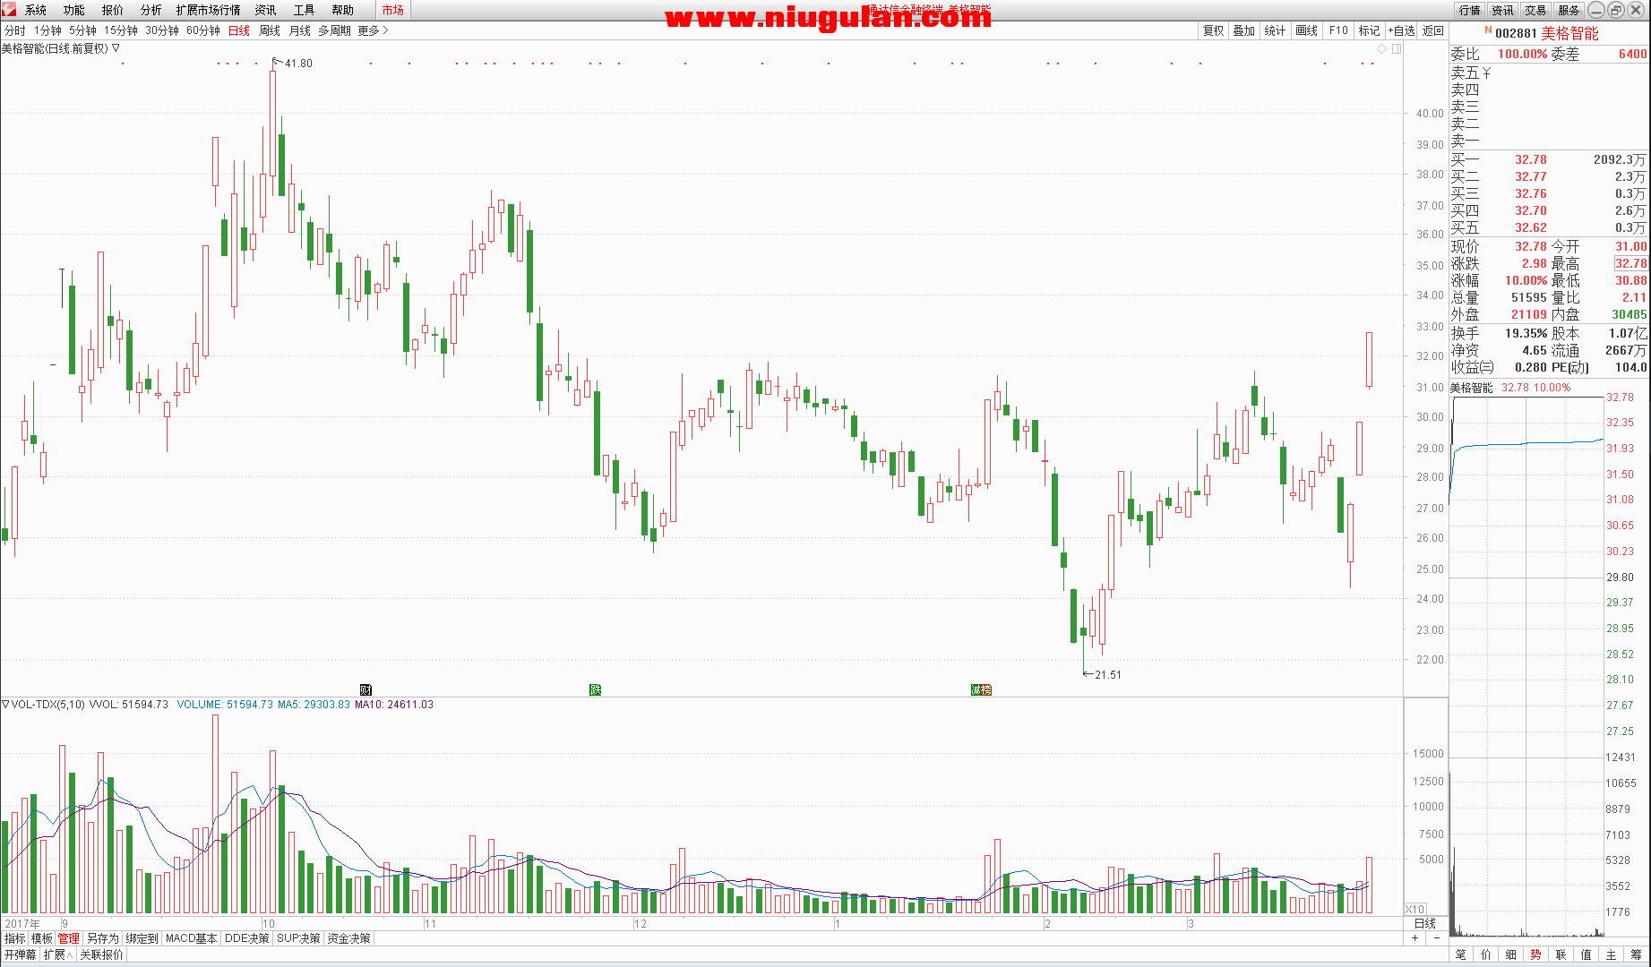The width and height of the screenshot is (1651, 967).
Task: Open the 分析 menu
Action: [151, 10]
